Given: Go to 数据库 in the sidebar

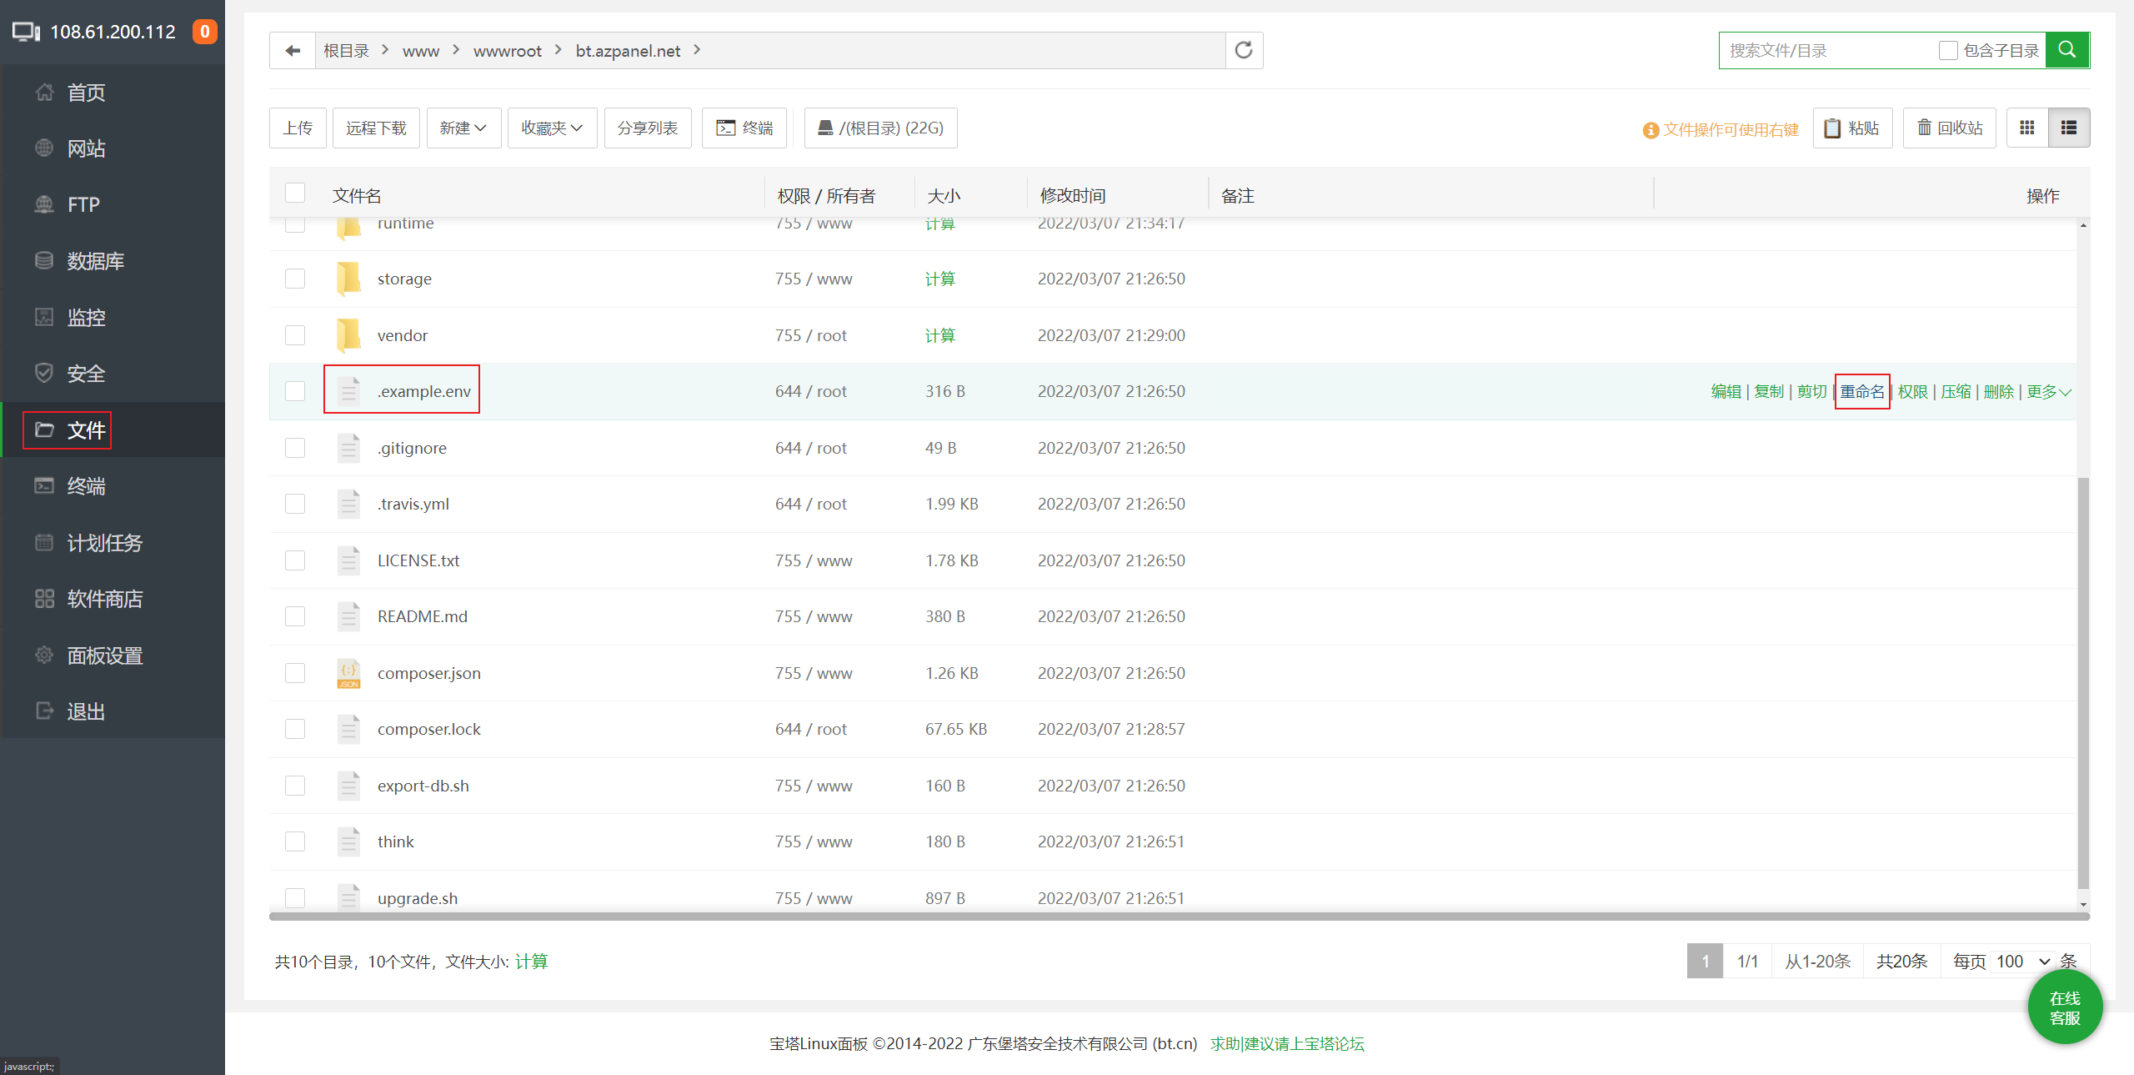Looking at the screenshot, I should click(95, 261).
